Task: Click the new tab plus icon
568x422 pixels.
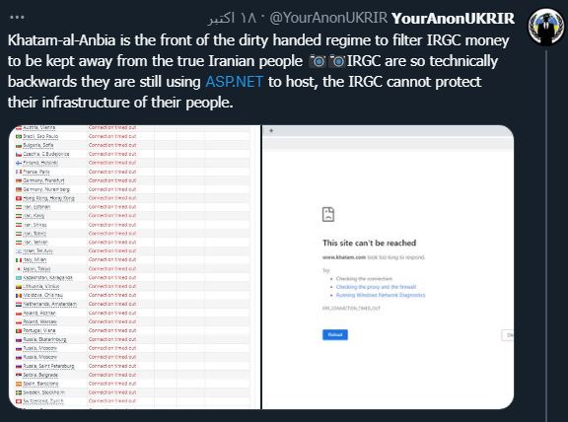Action: click(x=271, y=131)
